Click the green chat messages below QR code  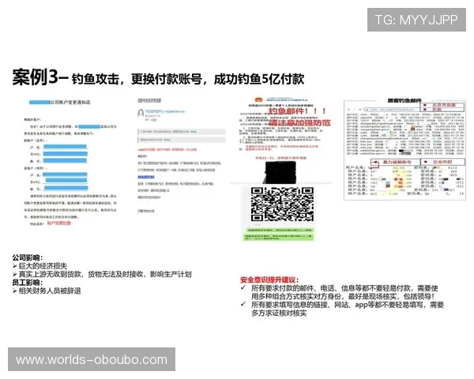pos(279,235)
